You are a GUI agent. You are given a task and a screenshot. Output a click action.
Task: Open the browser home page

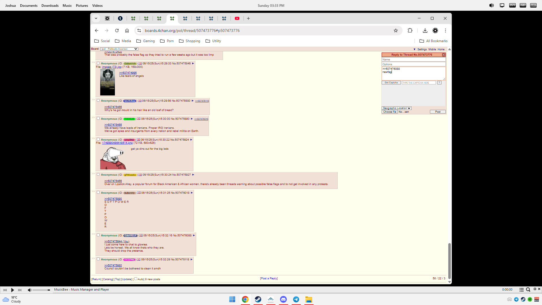(127, 30)
